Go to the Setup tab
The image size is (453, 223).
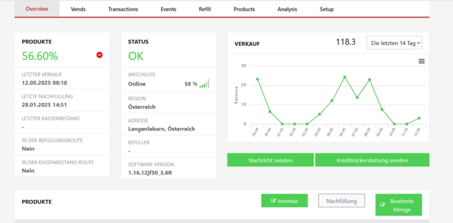click(327, 9)
